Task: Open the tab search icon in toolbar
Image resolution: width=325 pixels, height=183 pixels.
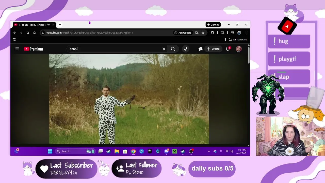Action: click(222, 33)
